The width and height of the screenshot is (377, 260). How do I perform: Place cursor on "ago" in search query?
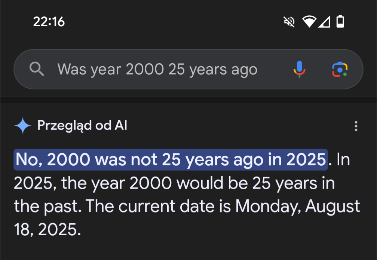[x=243, y=70]
